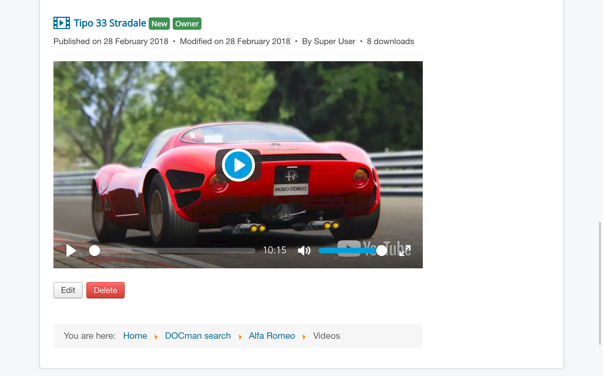Enter fullscreen with the expand arrows icon

coord(405,251)
